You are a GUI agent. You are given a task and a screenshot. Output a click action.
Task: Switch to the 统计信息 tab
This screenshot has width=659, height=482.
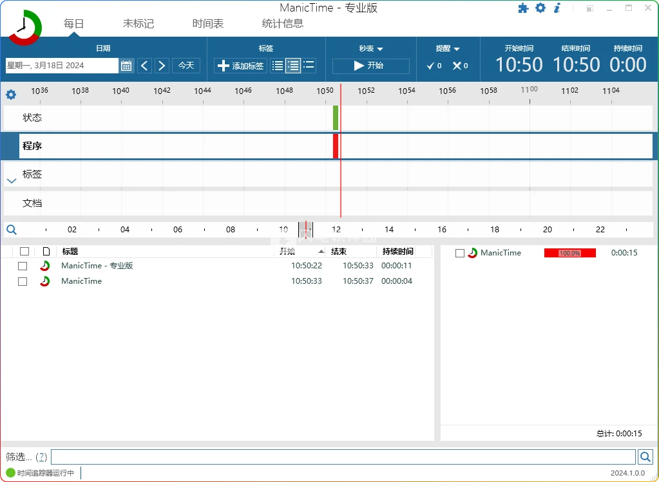[x=282, y=24]
